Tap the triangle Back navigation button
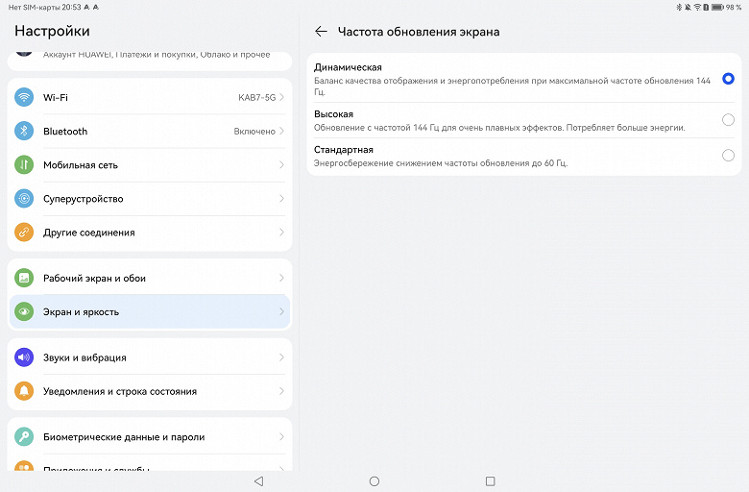This screenshot has width=749, height=492. tap(258, 480)
